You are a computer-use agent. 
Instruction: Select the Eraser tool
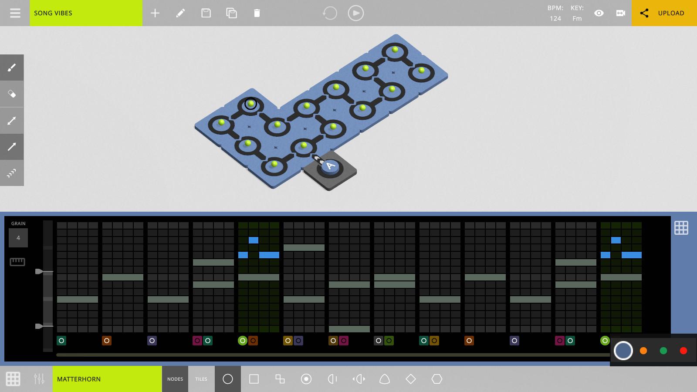(x=12, y=93)
